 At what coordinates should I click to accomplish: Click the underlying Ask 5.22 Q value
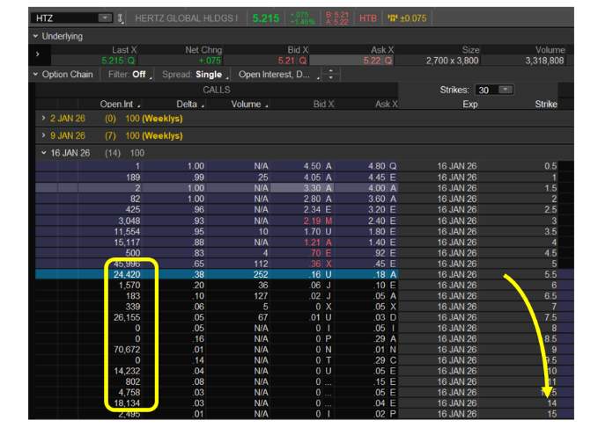(378, 61)
